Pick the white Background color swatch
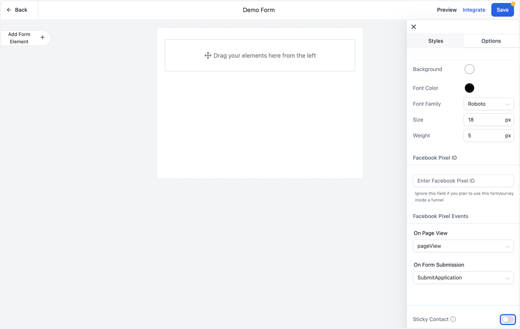 click(x=469, y=69)
